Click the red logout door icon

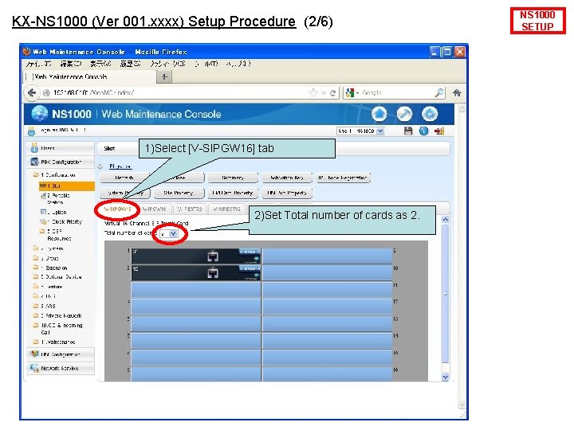click(439, 131)
